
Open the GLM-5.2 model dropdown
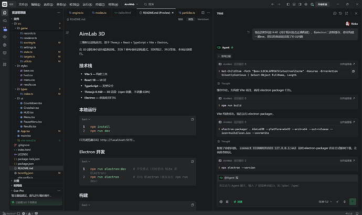tap(325, 201)
